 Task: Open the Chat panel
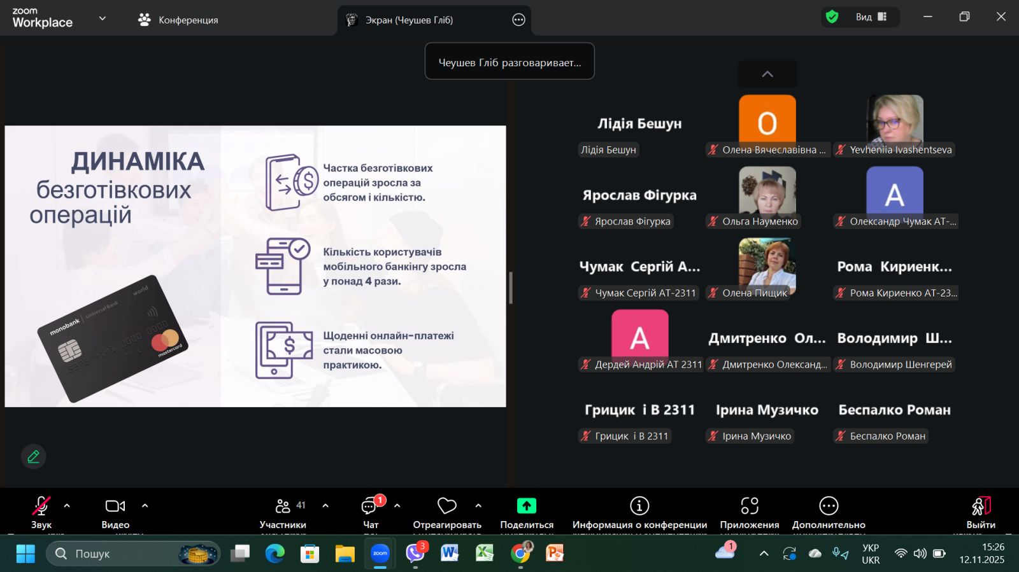(370, 506)
